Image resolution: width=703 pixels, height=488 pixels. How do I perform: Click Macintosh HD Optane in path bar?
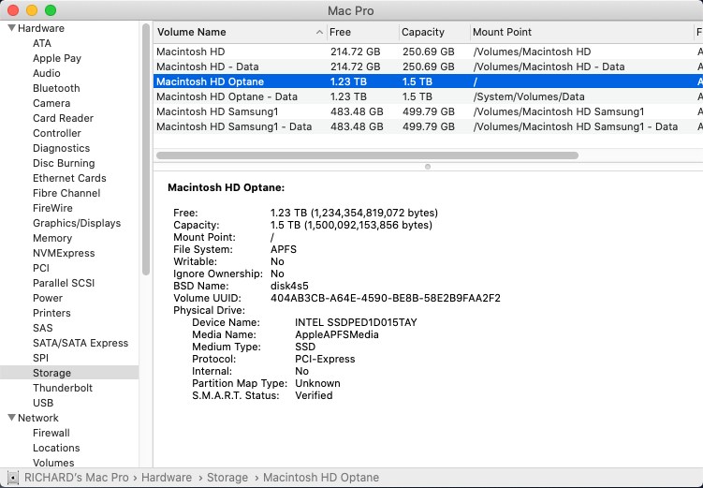point(321,478)
